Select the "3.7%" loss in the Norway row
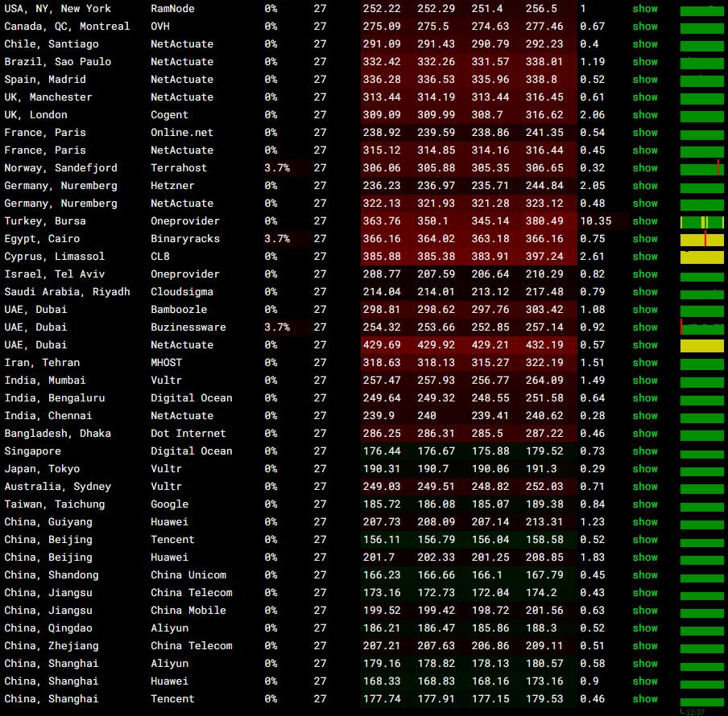This screenshot has width=728, height=716. 277,168
